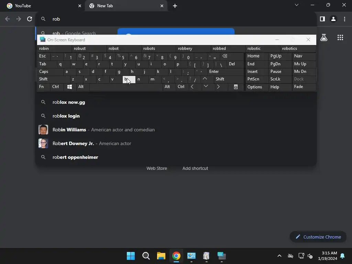Select Robin Williams suggestion
Screen dimensions: 352x264
[x=176, y=130]
